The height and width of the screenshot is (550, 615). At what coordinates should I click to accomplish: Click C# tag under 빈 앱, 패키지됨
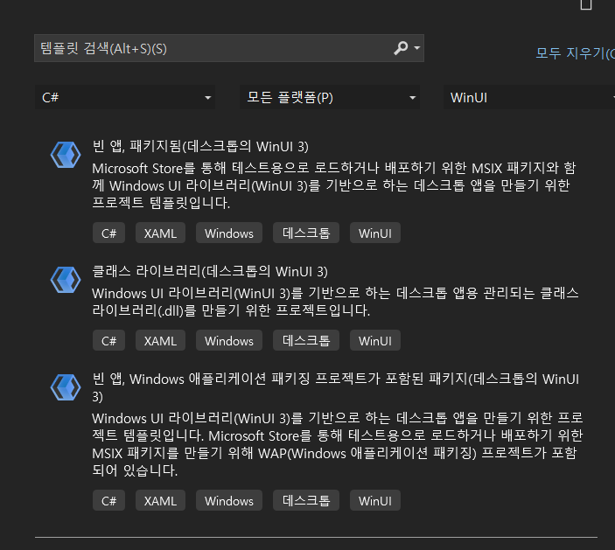click(109, 233)
